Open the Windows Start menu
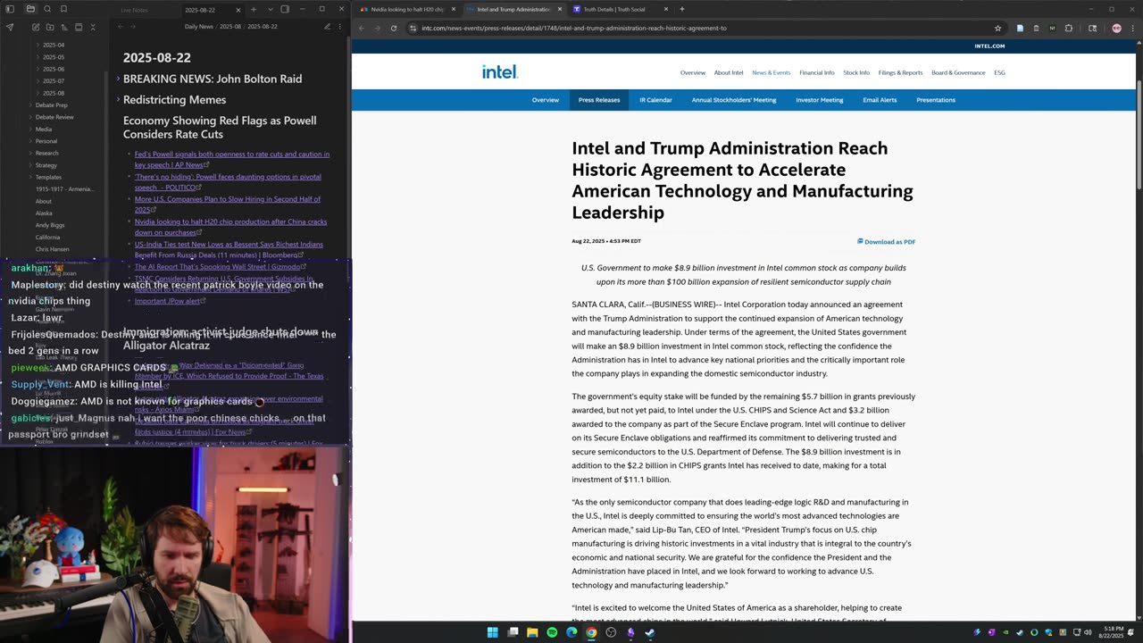1143x643 pixels. tap(492, 632)
